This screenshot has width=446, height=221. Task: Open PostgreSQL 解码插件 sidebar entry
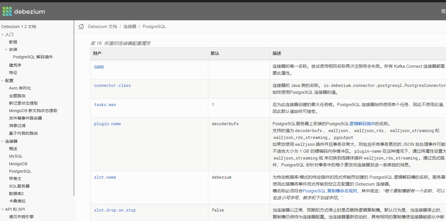coord(33,57)
